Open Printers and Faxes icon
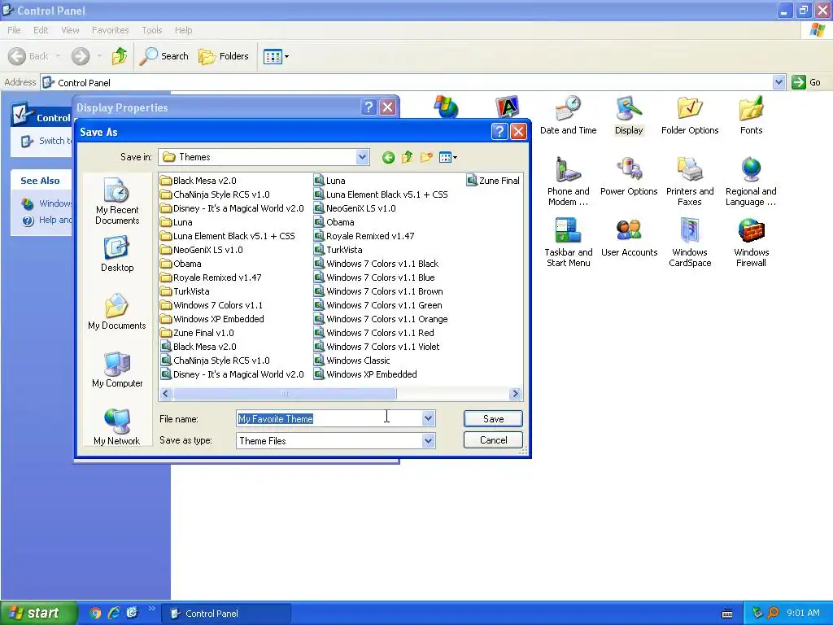The width and height of the screenshot is (833, 625). coord(690,181)
